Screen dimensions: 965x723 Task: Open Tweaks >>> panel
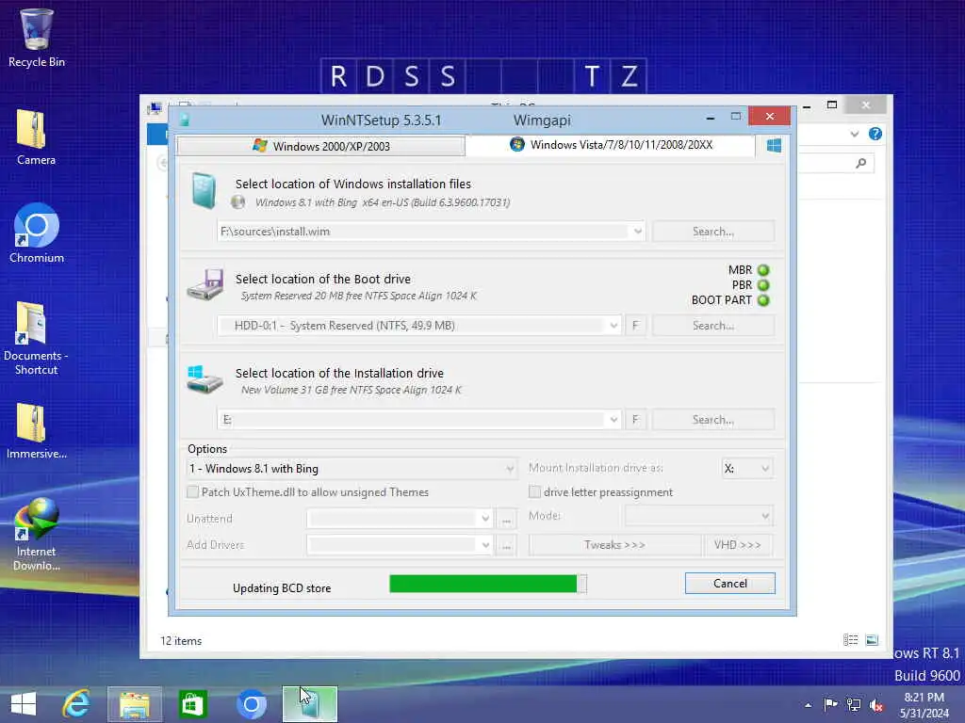pos(614,545)
